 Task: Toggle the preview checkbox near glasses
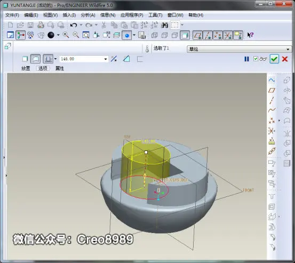pos(256,59)
